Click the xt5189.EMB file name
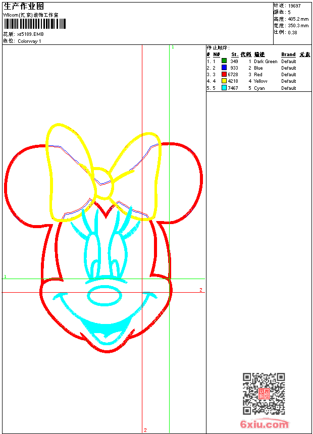 click(x=30, y=34)
